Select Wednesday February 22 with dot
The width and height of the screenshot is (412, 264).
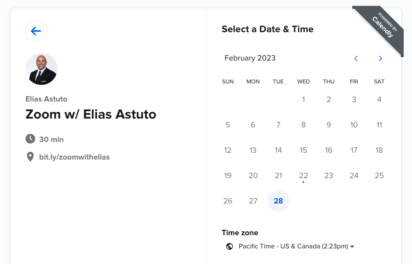coord(303,176)
